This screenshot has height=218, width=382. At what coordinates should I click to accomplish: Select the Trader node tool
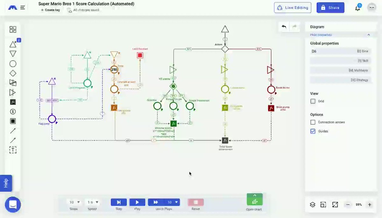coord(13,83)
